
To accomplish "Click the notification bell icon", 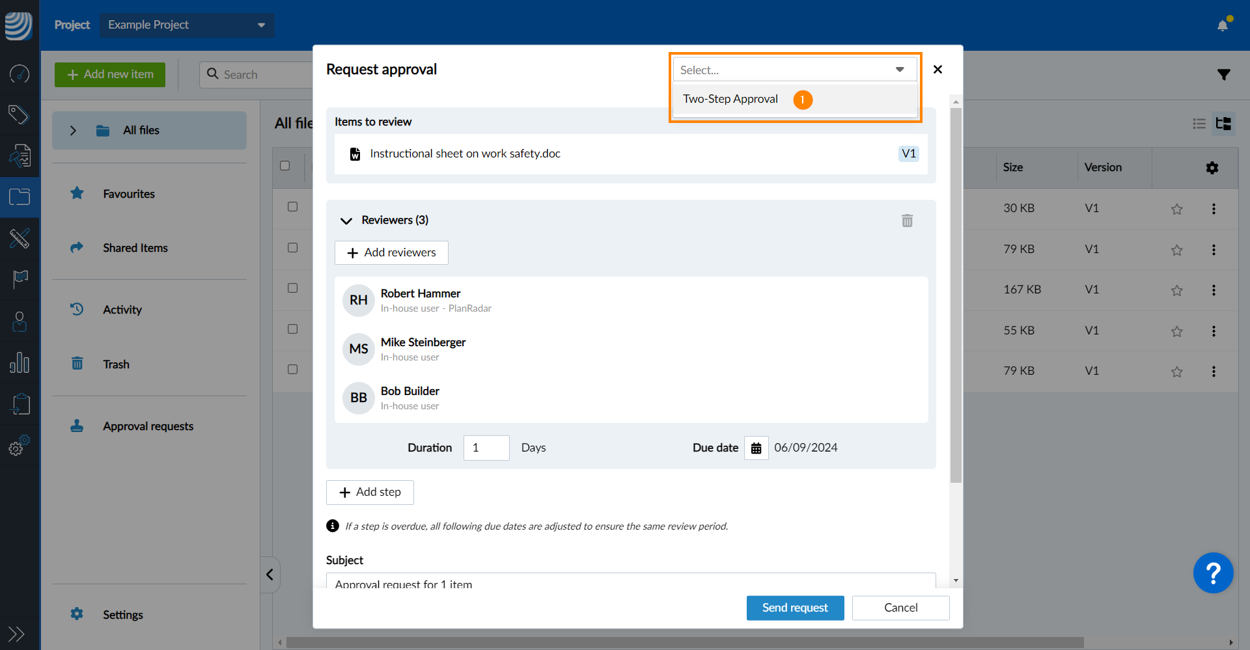I will [x=1222, y=25].
